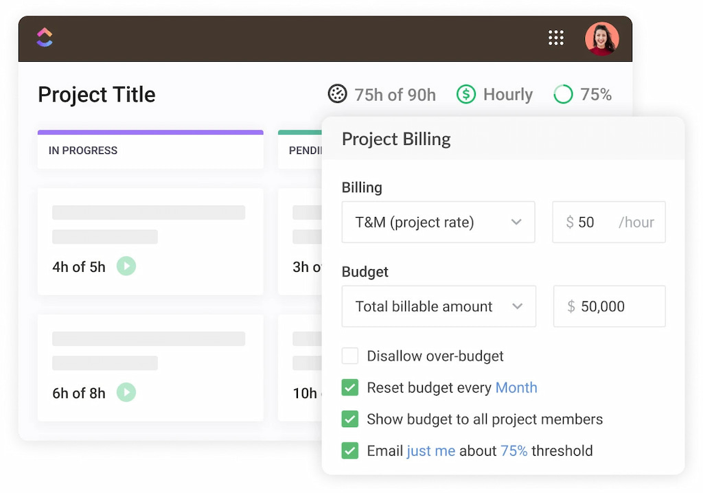Click the ClickUp logo
The image size is (703, 493).
(x=44, y=38)
